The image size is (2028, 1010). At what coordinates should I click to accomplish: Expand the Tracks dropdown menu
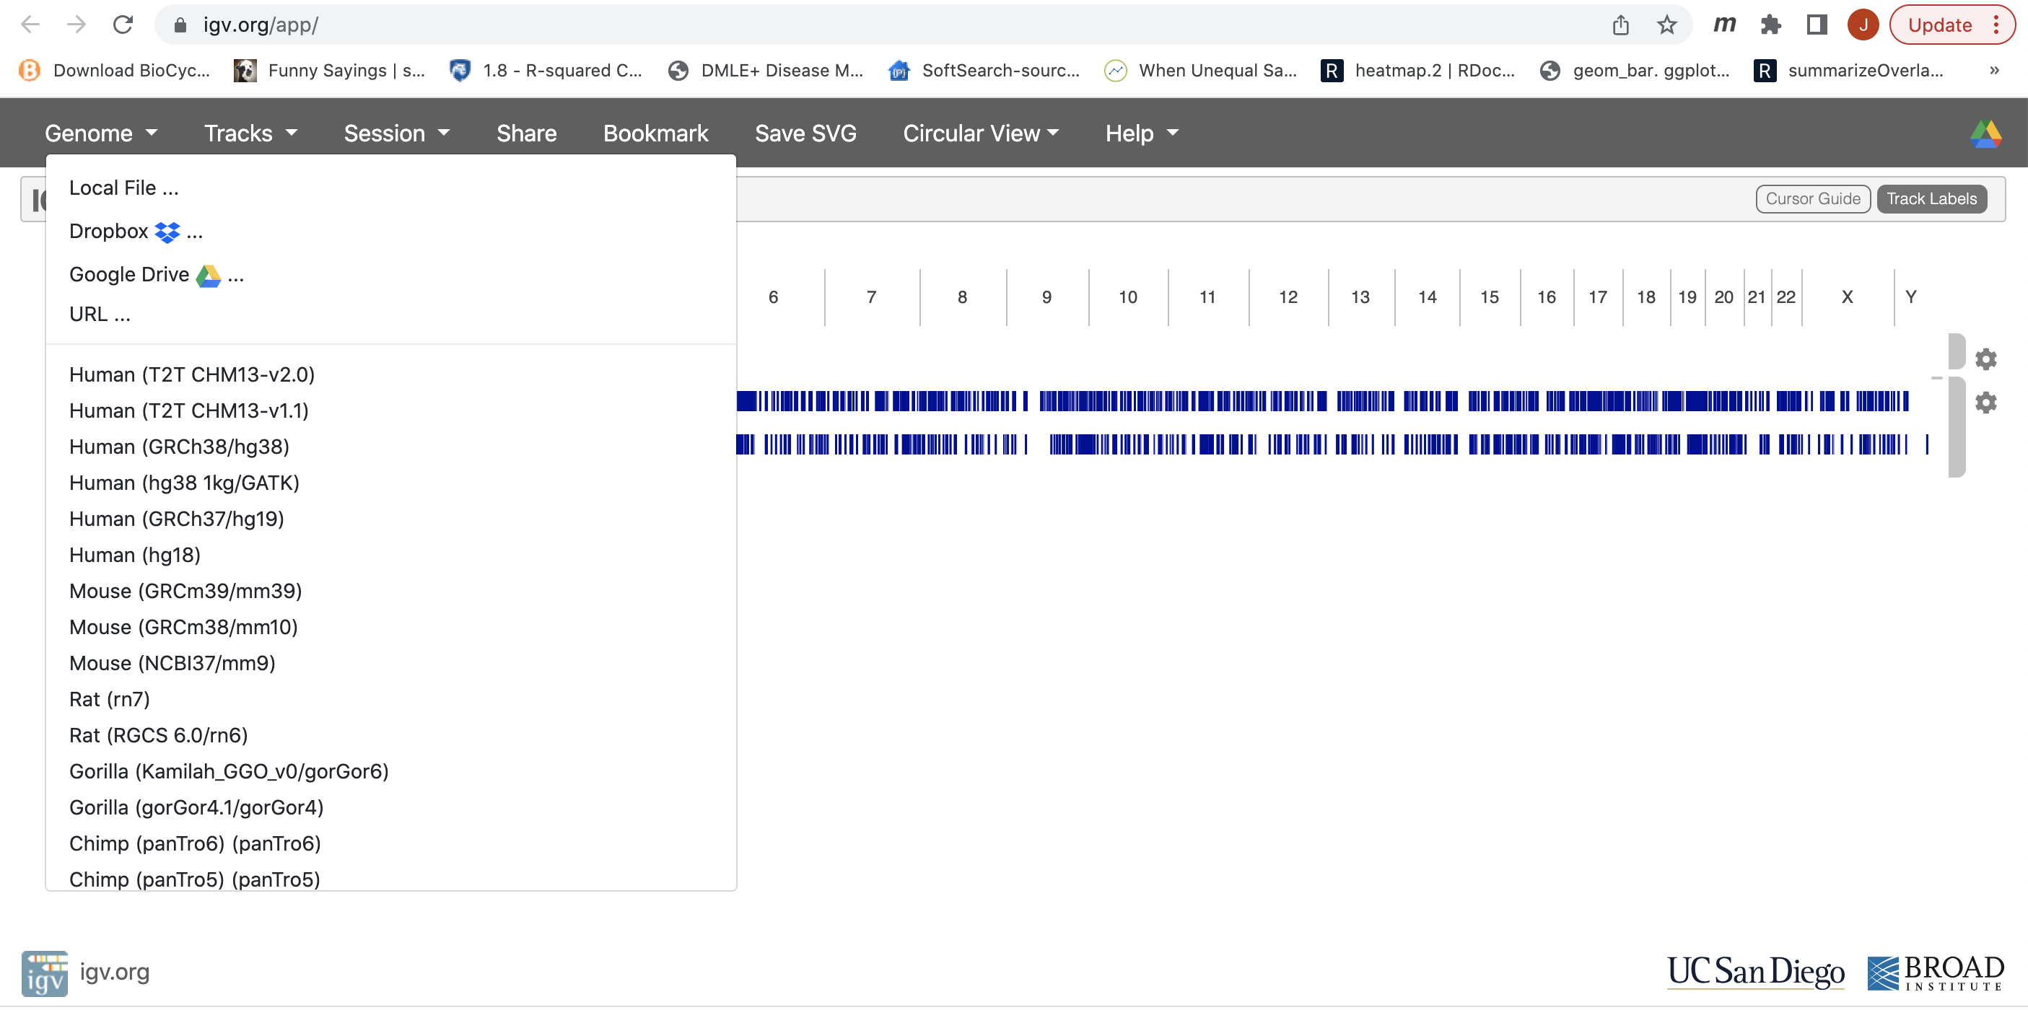[250, 134]
